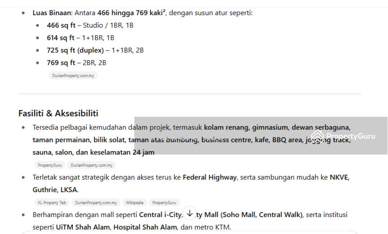Click the bold Luas Binaan label

coord(52,13)
